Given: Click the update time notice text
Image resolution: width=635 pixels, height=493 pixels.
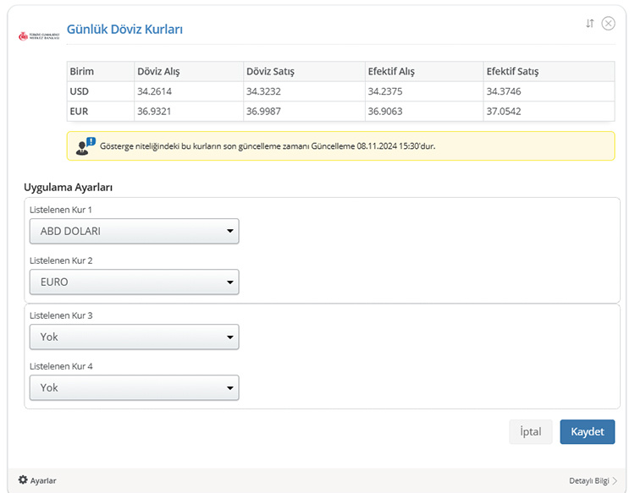Looking at the screenshot, I should [x=268, y=146].
